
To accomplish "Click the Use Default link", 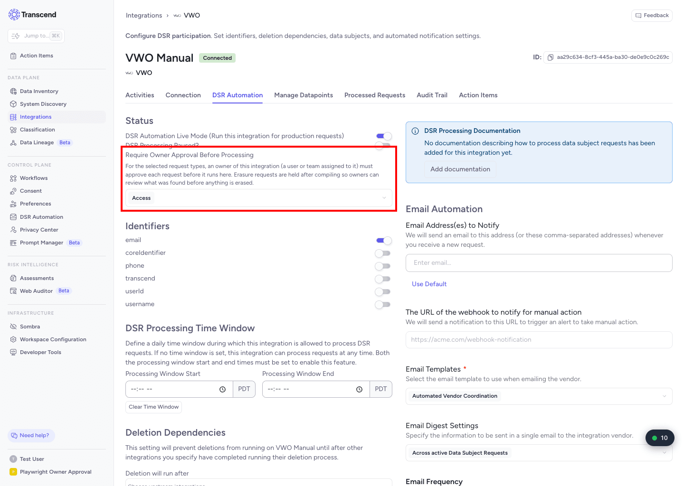I will coord(429,284).
